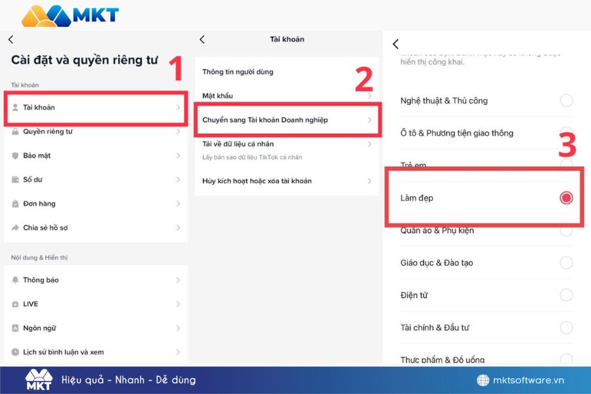
Task: Select the Làm đẹp radio button
Action: pyautogui.click(x=566, y=198)
